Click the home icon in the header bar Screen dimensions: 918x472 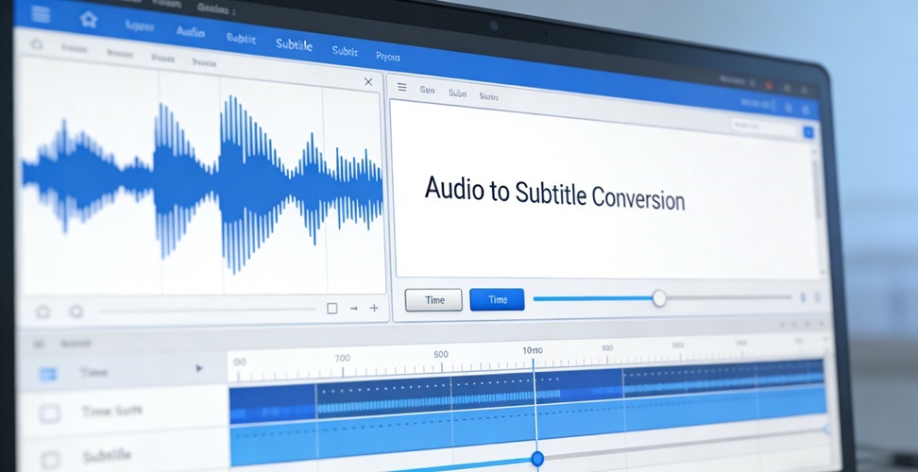point(89,19)
